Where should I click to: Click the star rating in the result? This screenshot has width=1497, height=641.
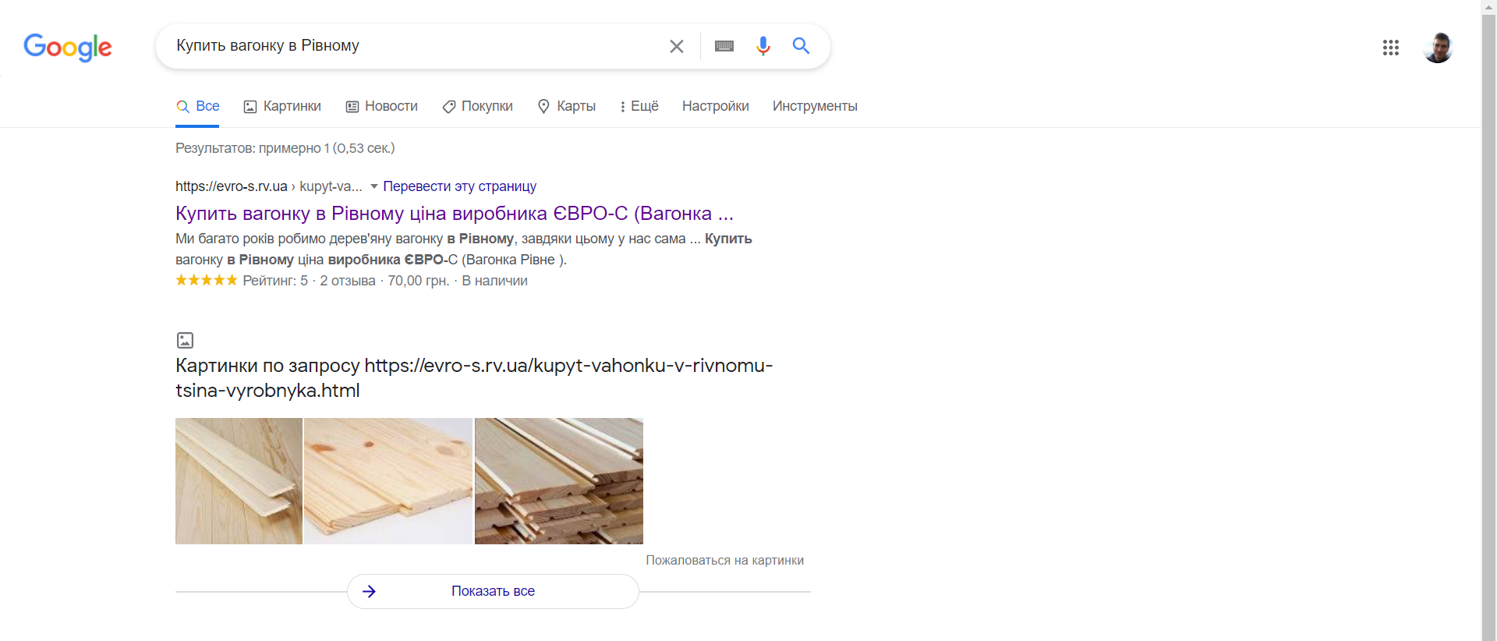point(207,280)
